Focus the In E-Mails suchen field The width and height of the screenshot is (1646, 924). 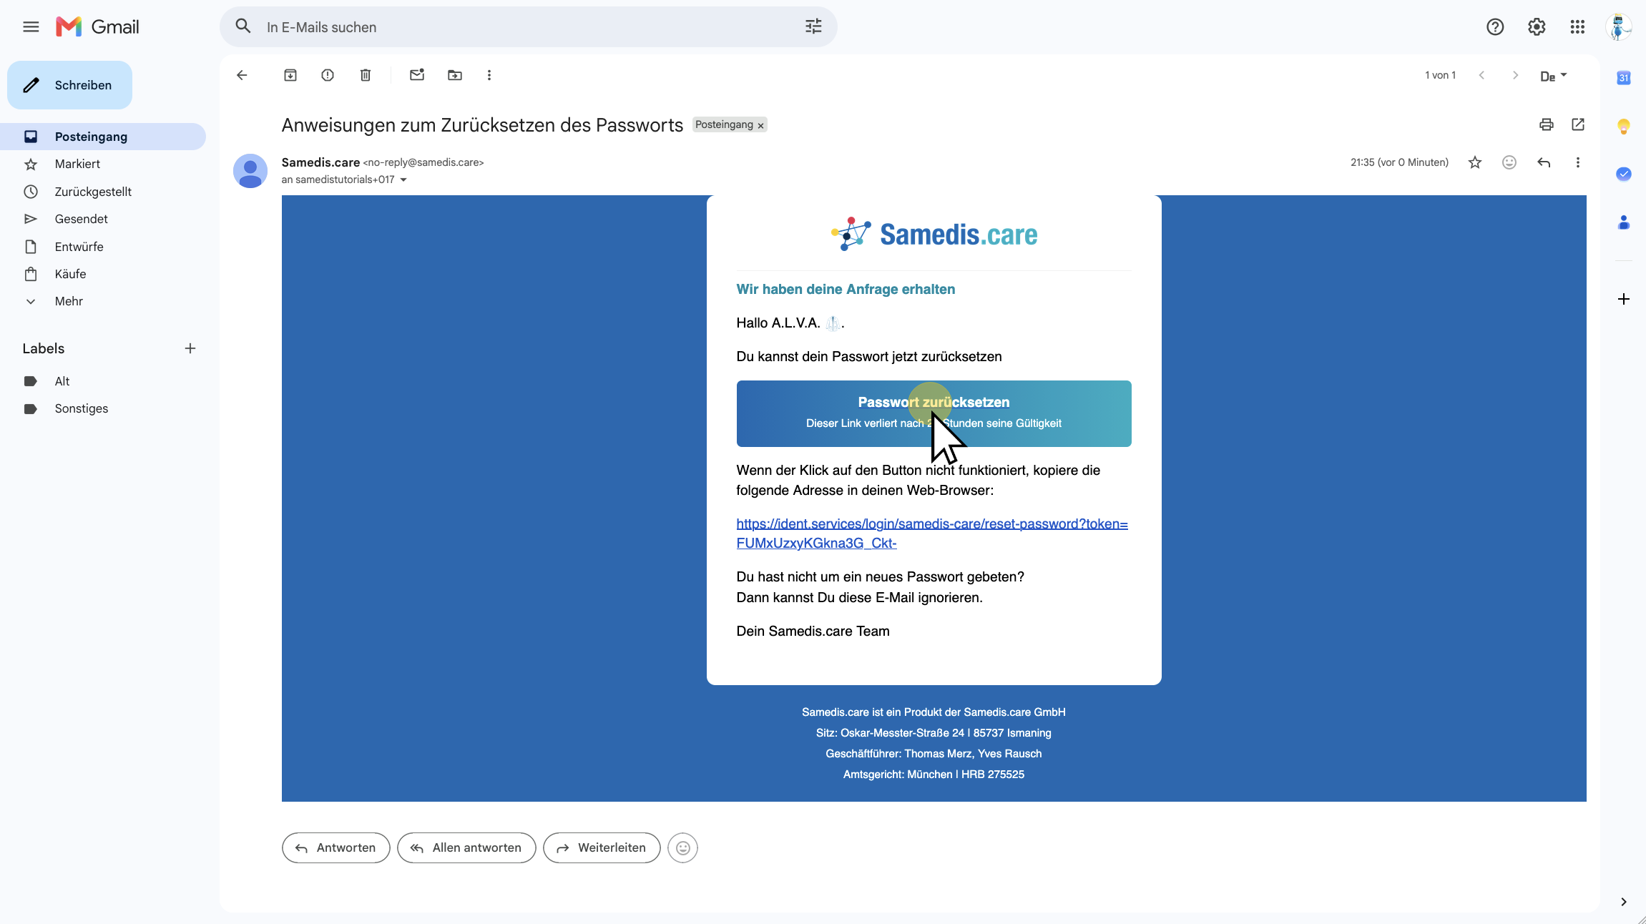click(x=528, y=27)
